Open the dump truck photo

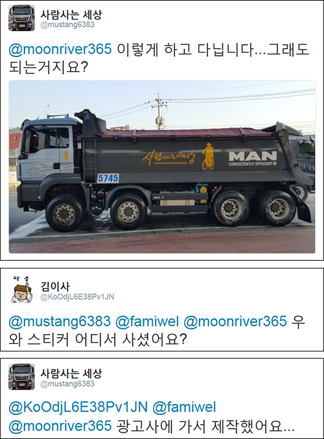coord(162,167)
